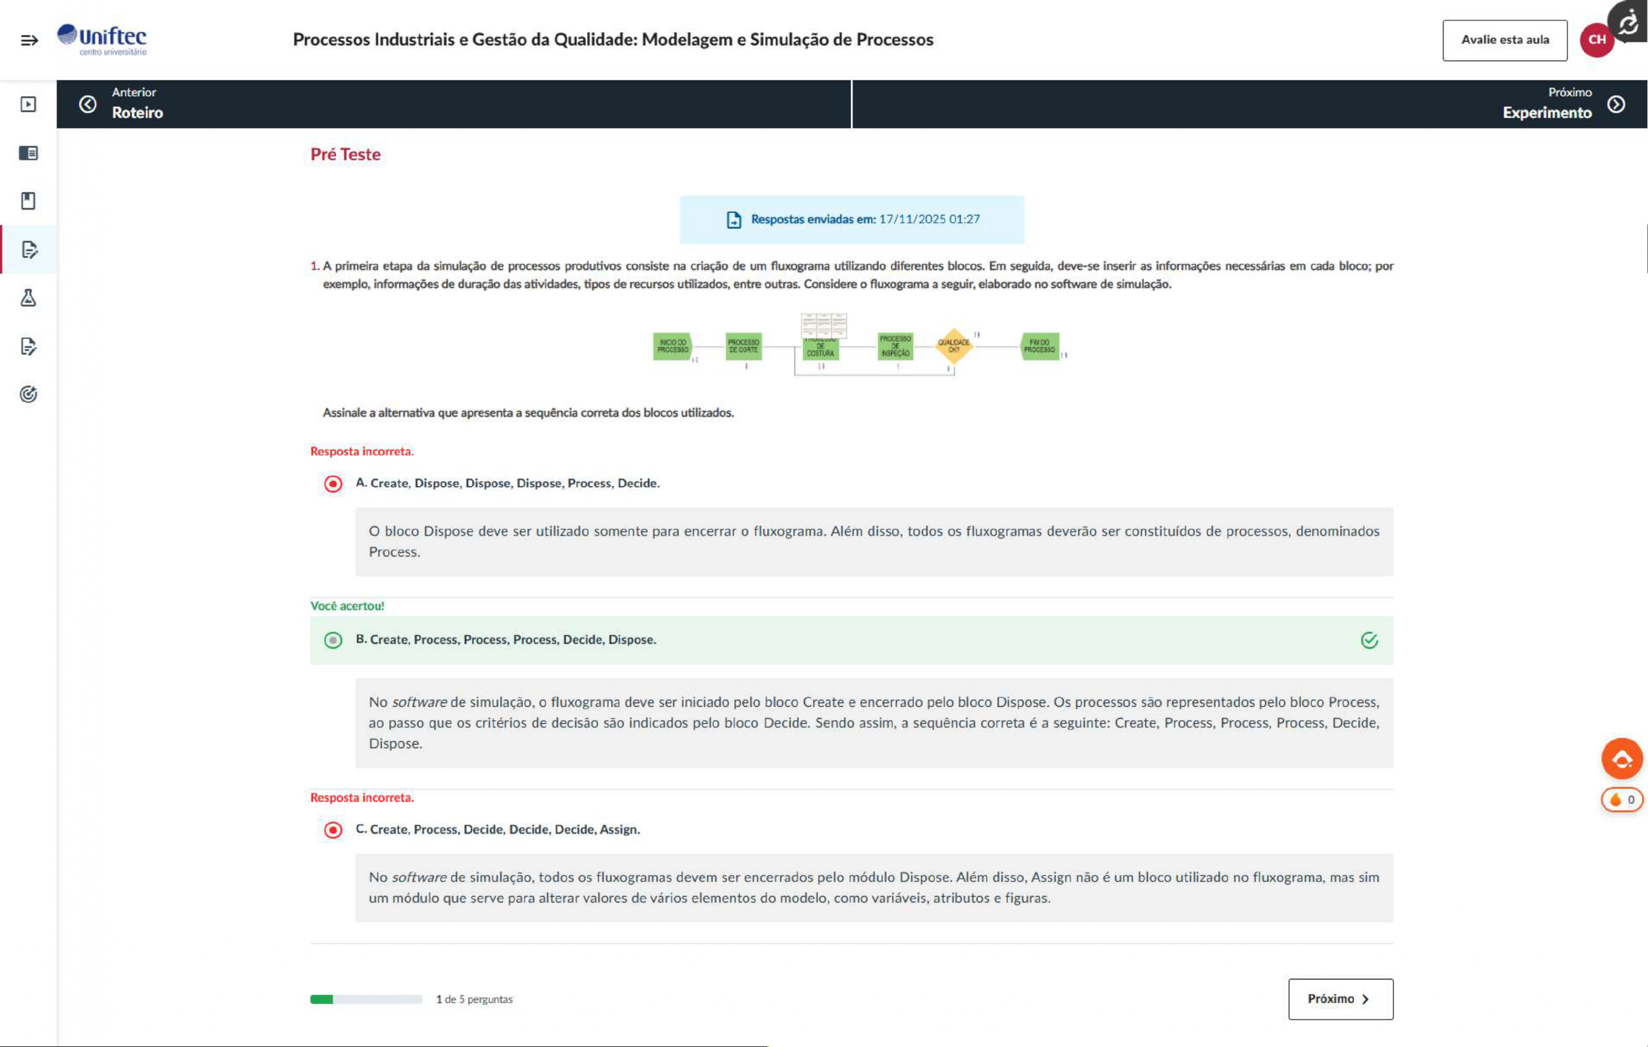Select option A radio button
1648x1047 pixels.
(x=333, y=484)
